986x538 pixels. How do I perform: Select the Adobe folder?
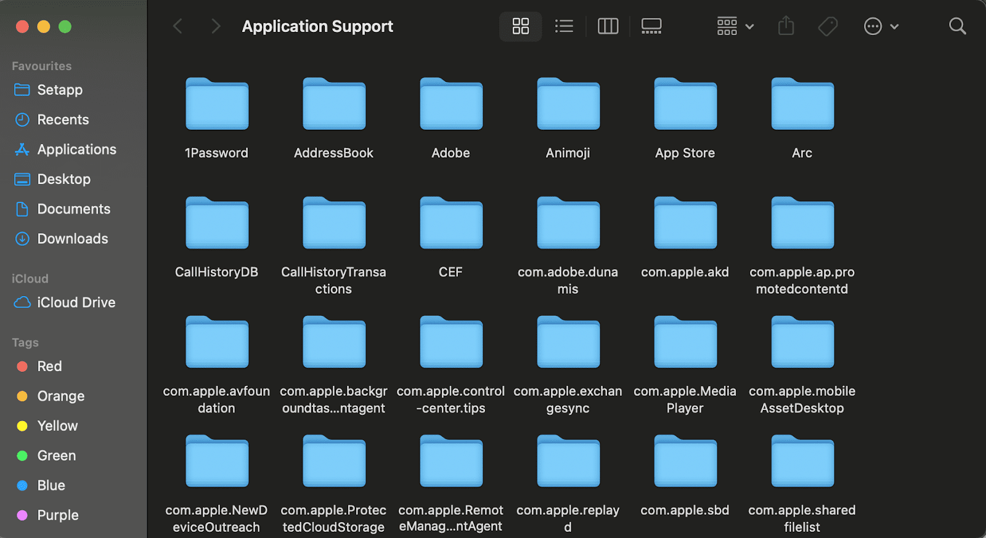click(451, 105)
